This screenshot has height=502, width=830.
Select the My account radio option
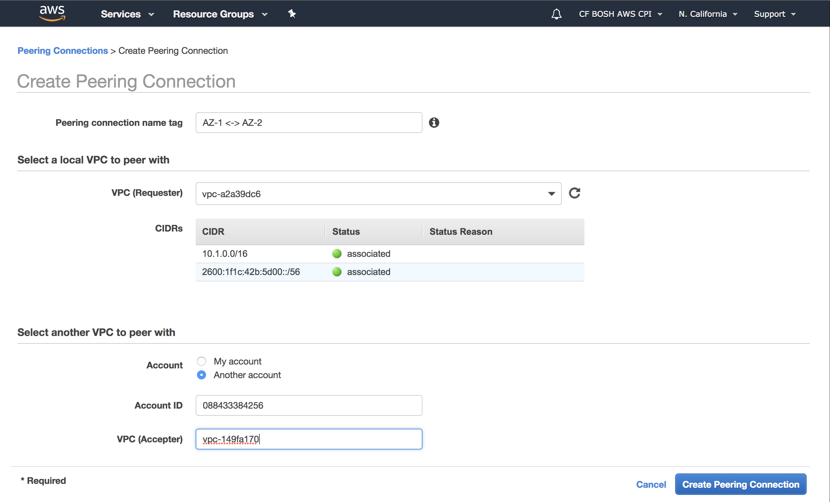(x=202, y=361)
